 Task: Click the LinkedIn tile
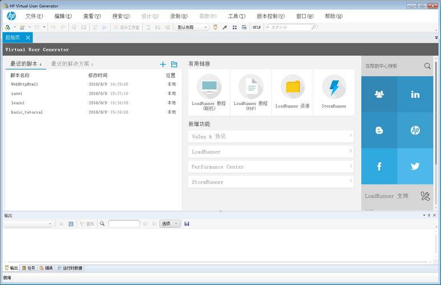pos(415,94)
